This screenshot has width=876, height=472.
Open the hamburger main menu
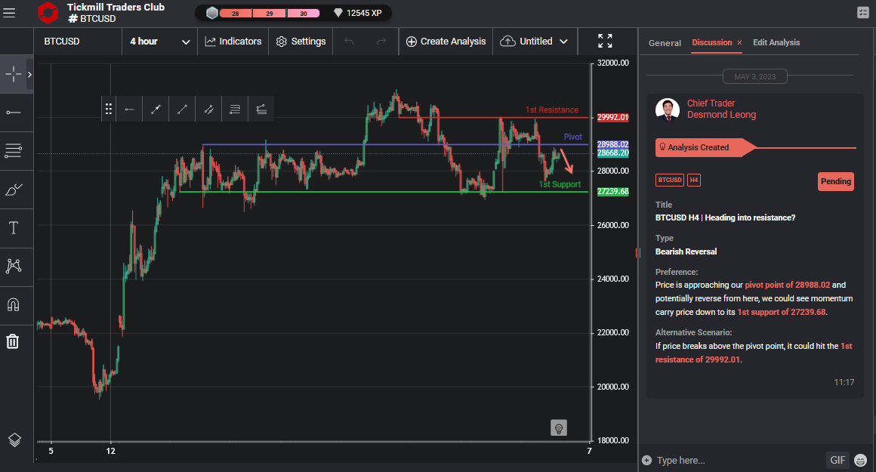(x=9, y=12)
